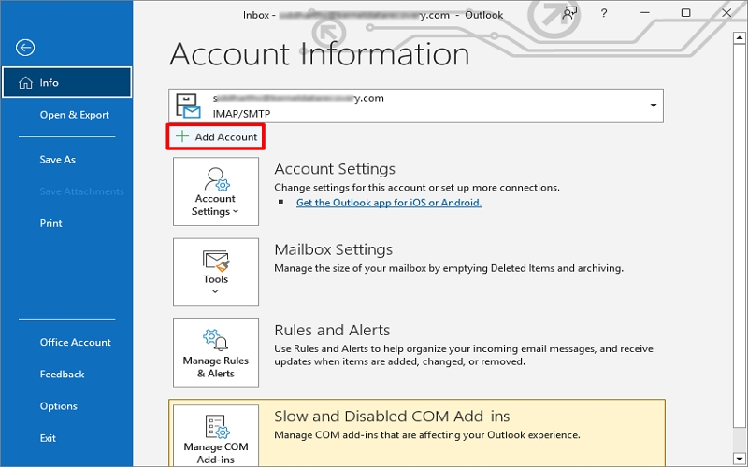The image size is (748, 467).
Task: Minimize the Outlook window
Action: coord(645,13)
